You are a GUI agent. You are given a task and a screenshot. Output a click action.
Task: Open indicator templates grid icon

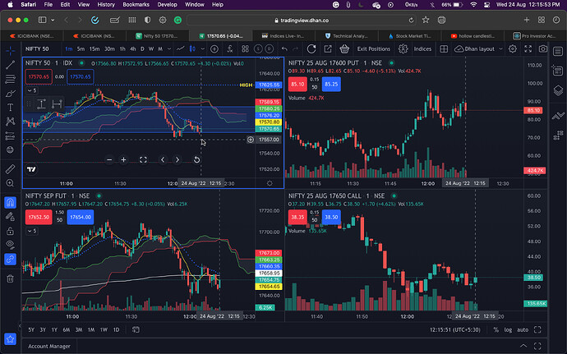245,48
